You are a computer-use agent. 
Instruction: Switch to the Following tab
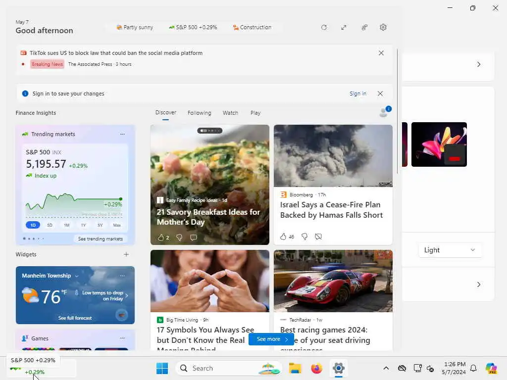[199, 113]
